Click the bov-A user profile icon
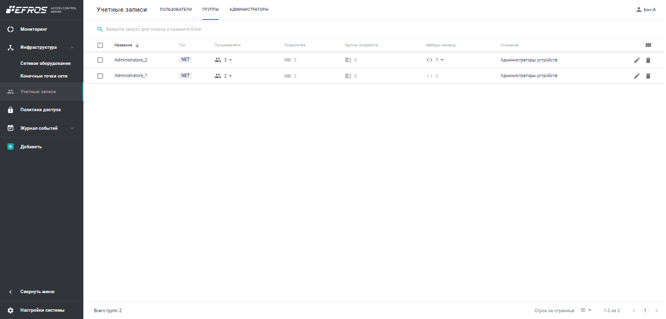The image size is (666, 319). 639,9
